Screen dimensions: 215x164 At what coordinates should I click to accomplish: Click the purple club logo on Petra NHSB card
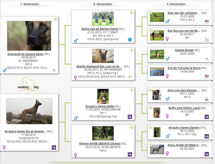tap(206, 154)
